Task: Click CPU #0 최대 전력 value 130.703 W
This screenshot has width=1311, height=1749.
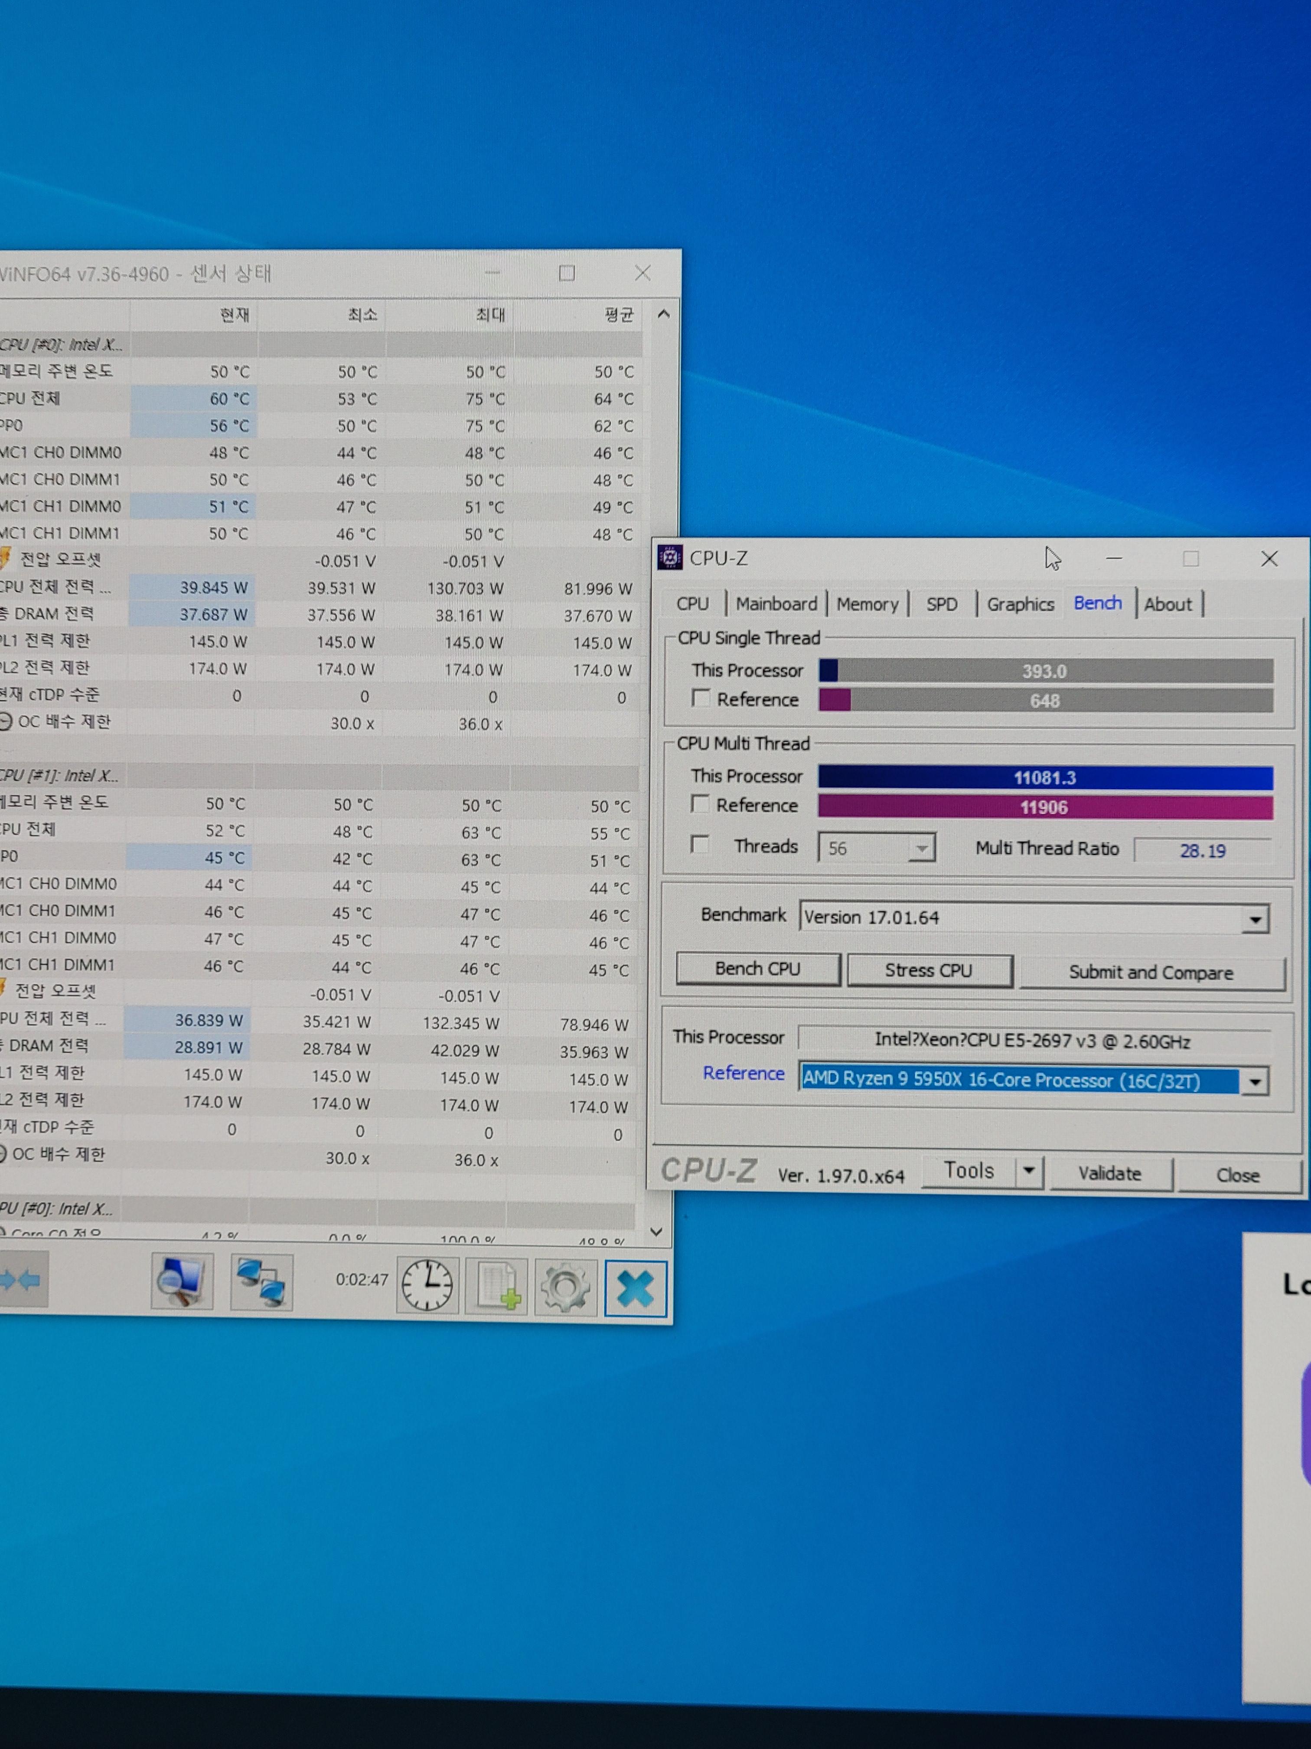Action: (x=466, y=588)
